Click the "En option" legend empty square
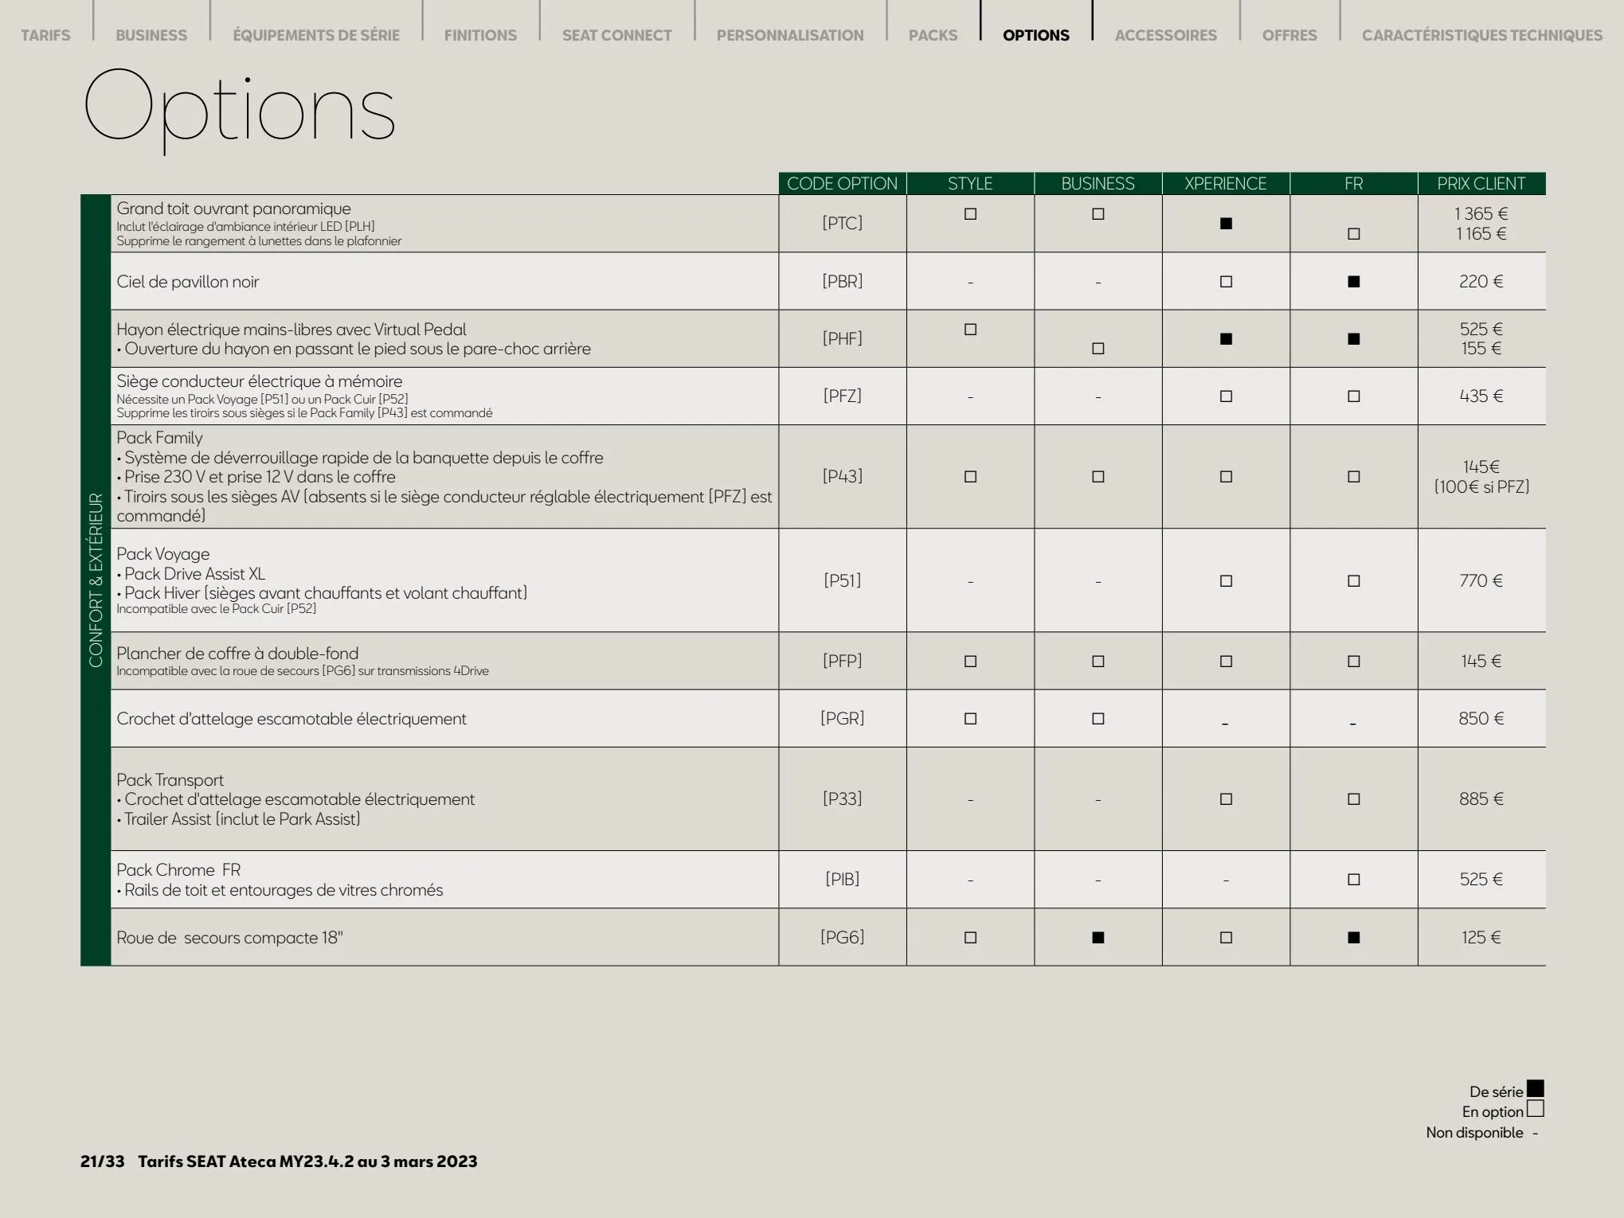Image resolution: width=1624 pixels, height=1218 pixels. point(1536,1109)
